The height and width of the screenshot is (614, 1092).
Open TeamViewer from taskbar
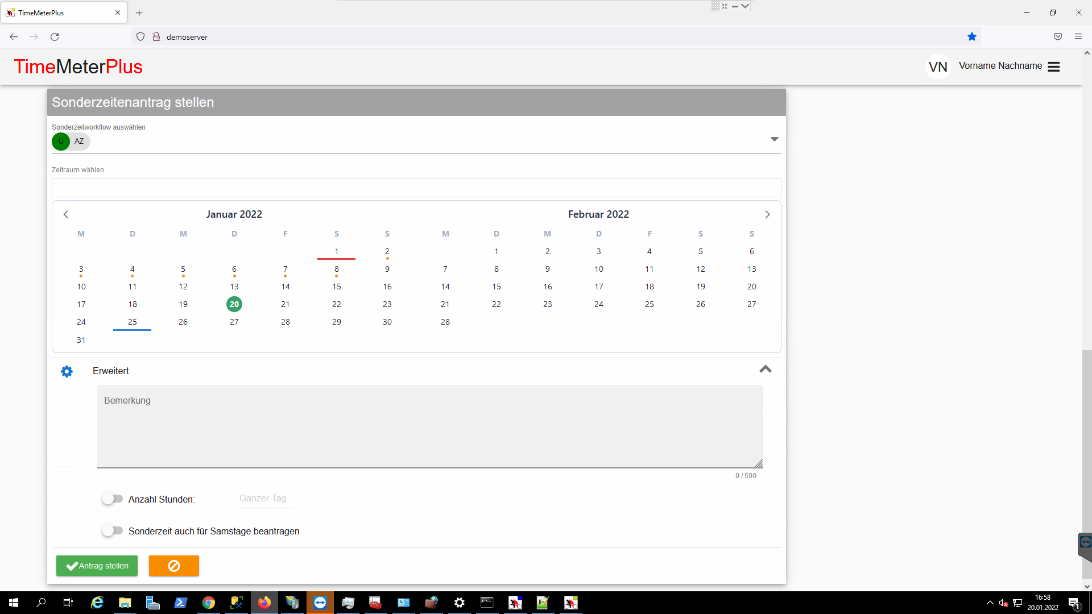tap(320, 603)
